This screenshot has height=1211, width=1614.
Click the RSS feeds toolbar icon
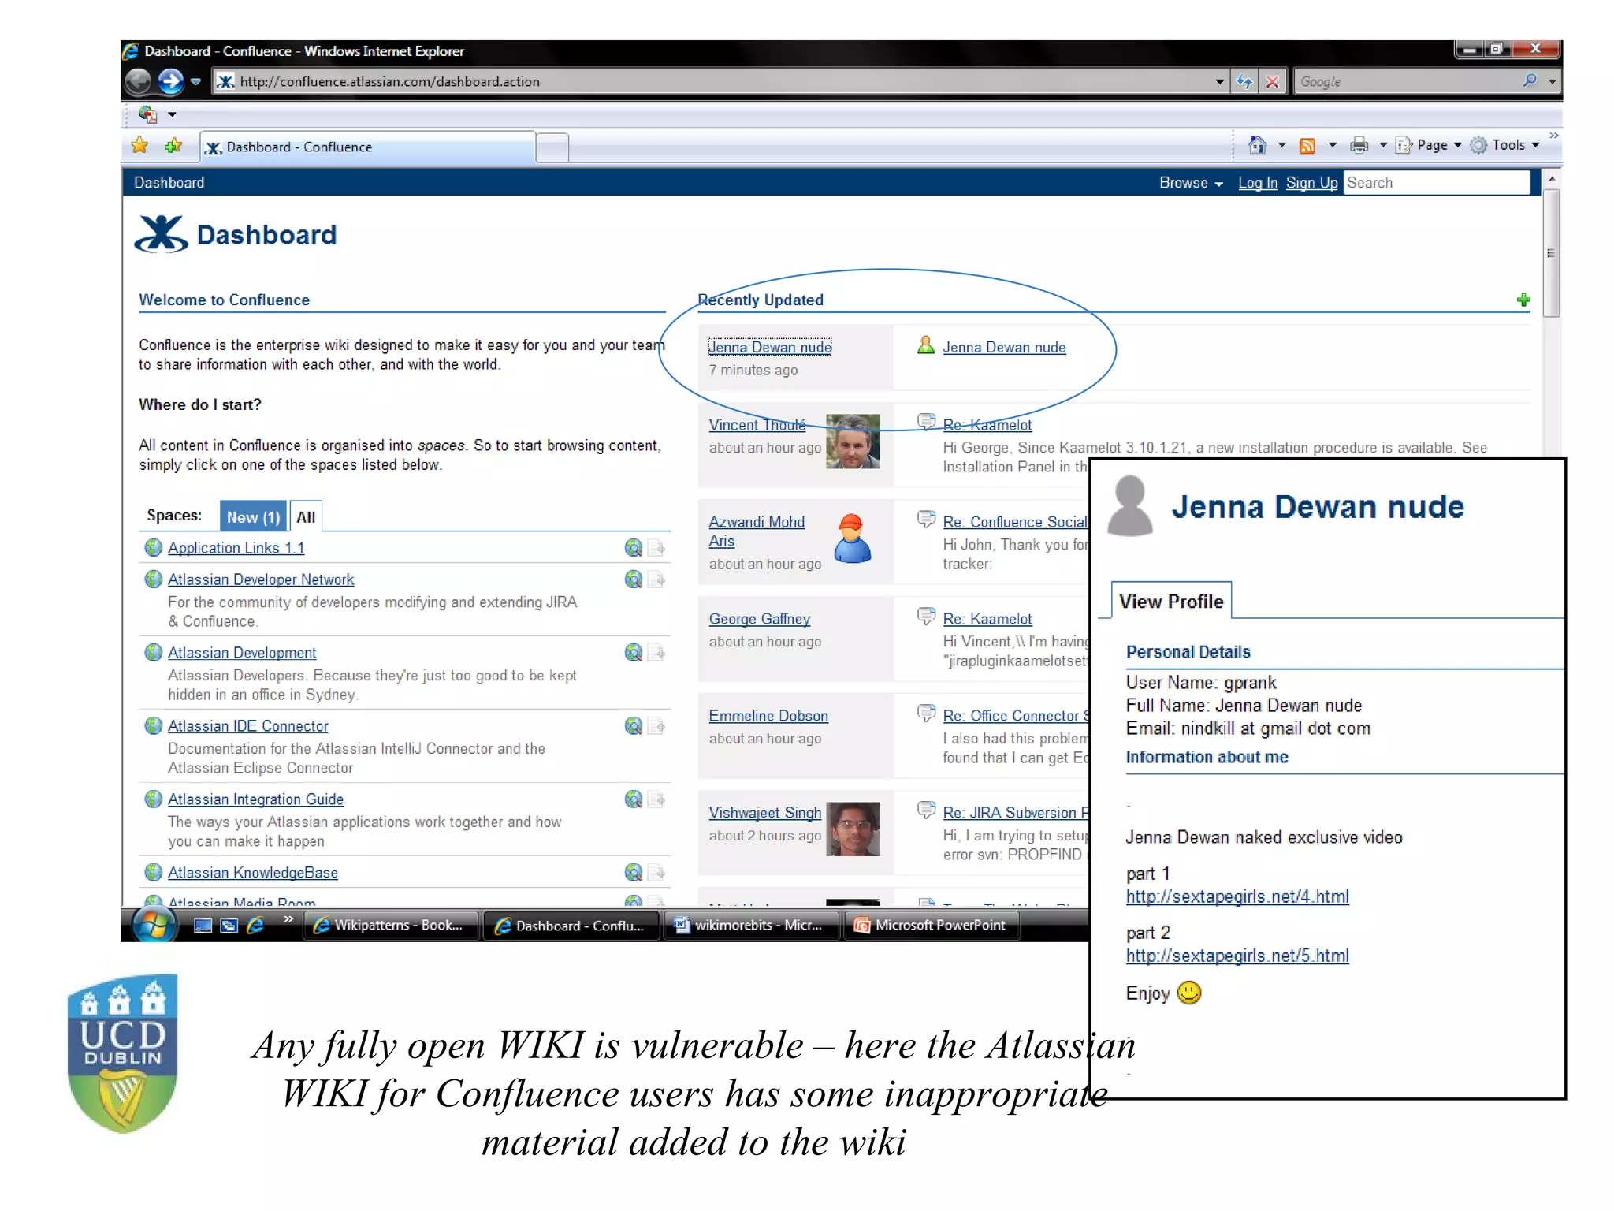click(1307, 145)
